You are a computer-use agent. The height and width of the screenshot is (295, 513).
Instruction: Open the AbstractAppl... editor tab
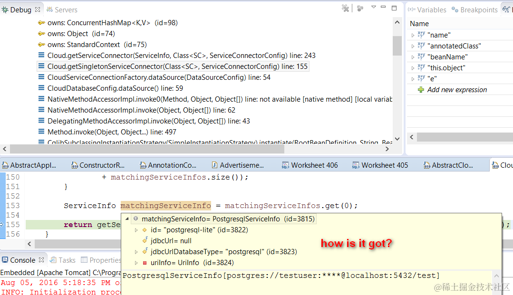coord(29,165)
